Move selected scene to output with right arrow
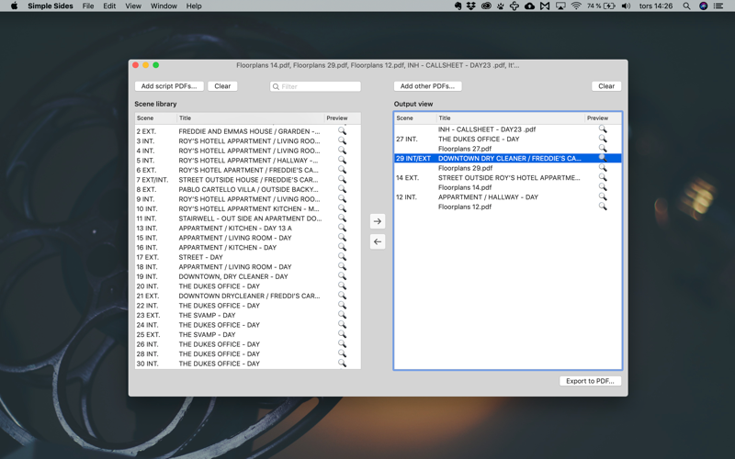The image size is (735, 459). tap(378, 221)
